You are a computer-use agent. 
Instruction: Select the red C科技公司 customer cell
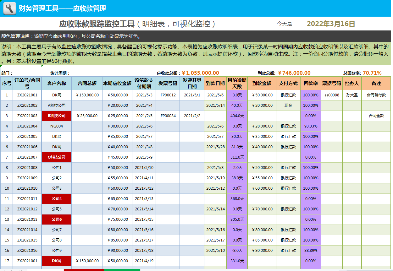57,157
